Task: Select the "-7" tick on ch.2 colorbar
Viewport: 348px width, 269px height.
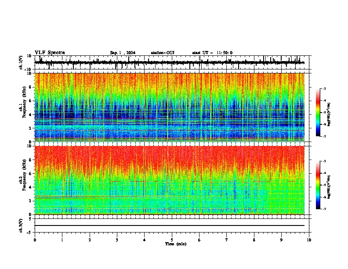Action: click(324, 209)
